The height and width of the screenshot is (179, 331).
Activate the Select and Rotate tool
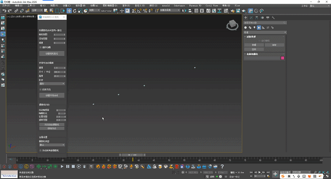pyautogui.click(x=74, y=11)
